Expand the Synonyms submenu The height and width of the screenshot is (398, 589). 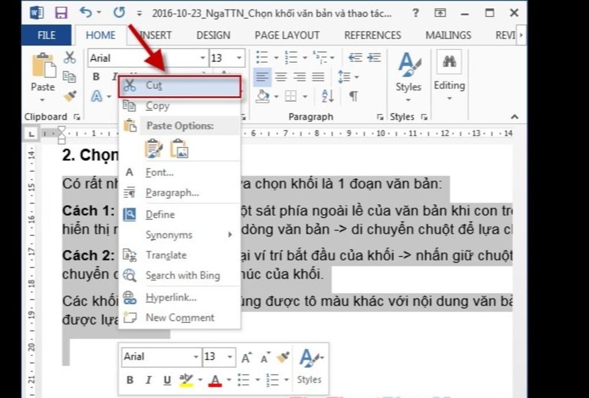(179, 235)
